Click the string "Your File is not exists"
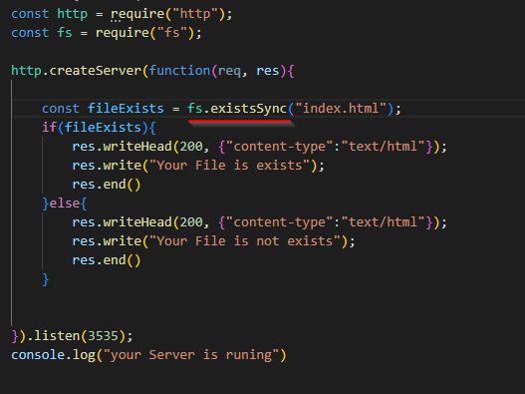Screen dimensions: 525x394 [x=245, y=241]
